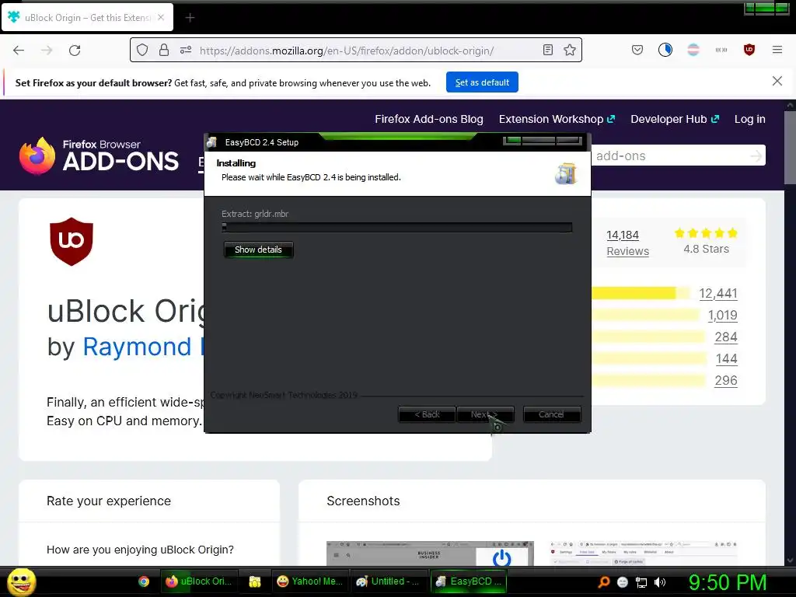The image size is (796, 597).
Task: Click the orange search tray icon
Action: 603,582
